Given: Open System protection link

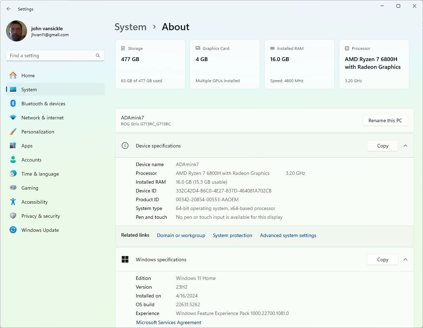Looking at the screenshot, I should (233, 235).
